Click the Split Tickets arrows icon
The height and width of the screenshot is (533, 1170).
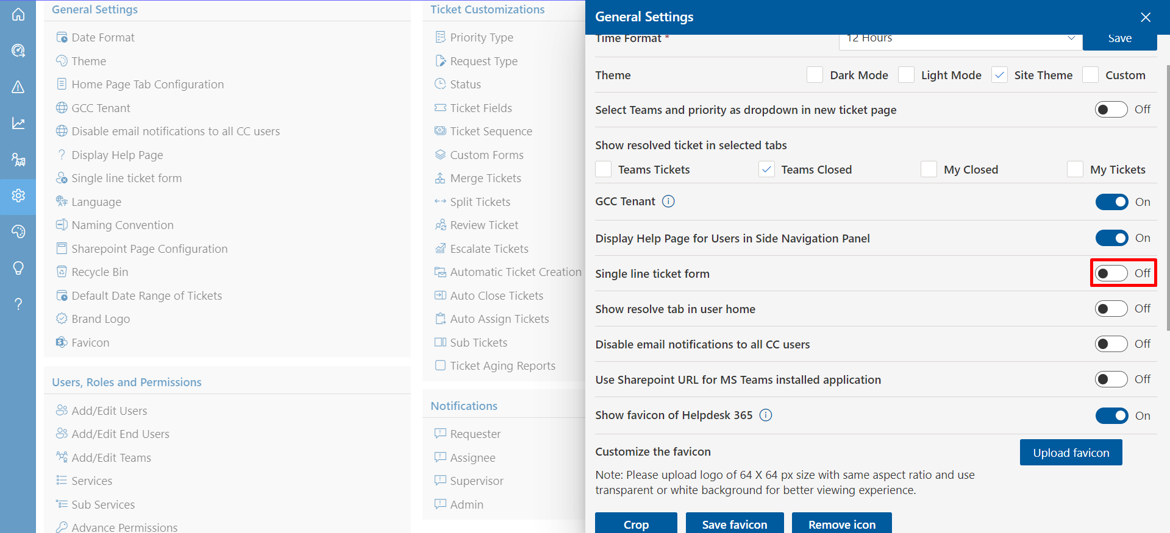[440, 202]
